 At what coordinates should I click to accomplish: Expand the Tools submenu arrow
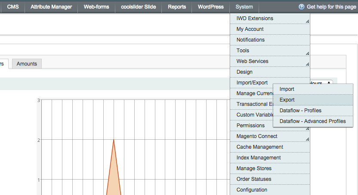(x=308, y=54)
